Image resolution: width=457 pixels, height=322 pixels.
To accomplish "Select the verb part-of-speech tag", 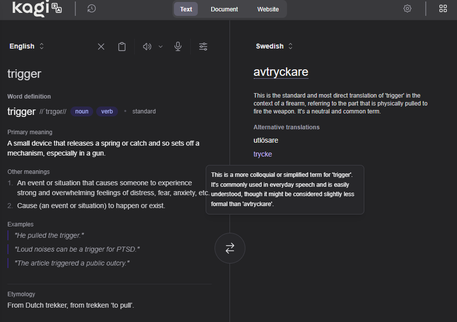I will pos(107,111).
